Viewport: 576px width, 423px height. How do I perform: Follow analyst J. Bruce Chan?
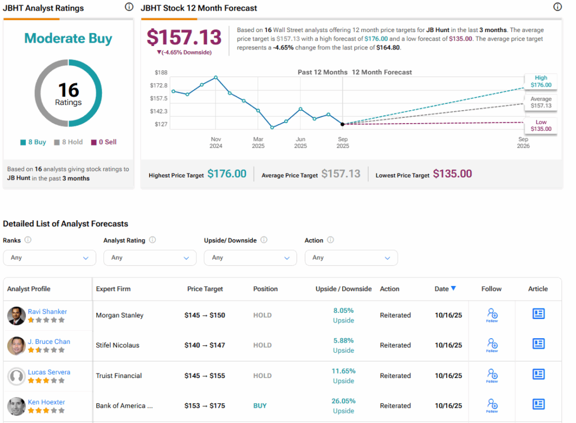[x=492, y=345]
